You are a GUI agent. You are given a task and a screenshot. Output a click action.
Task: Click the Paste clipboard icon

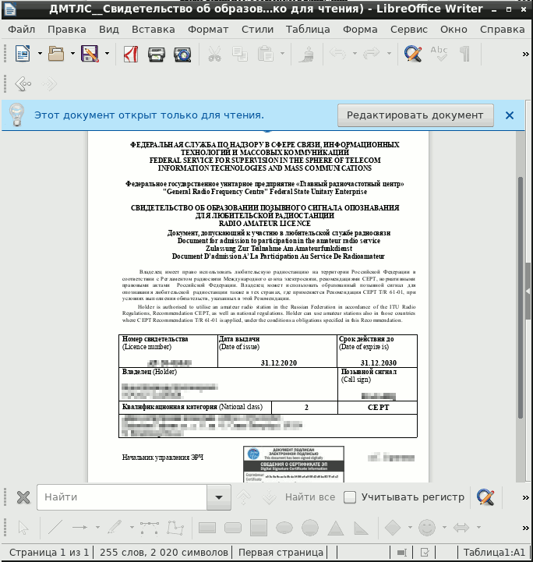tap(266, 54)
